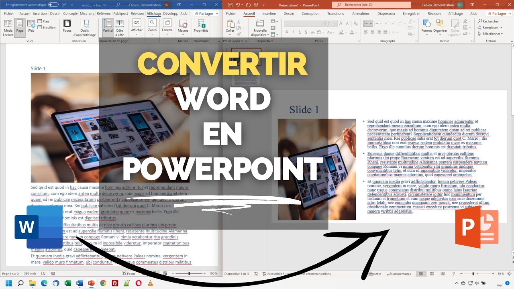Open File Explorer from the taskbar
Image resolution: width=514 pixels, height=289 pixels.
pos(33,283)
